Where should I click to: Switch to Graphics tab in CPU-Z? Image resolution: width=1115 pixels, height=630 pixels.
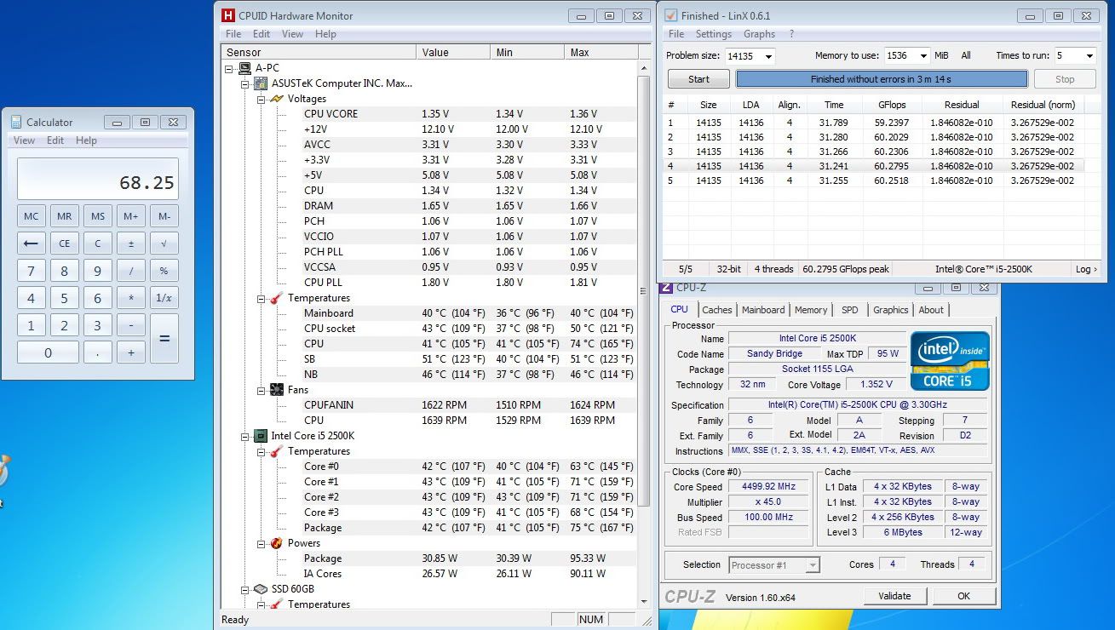click(x=891, y=310)
